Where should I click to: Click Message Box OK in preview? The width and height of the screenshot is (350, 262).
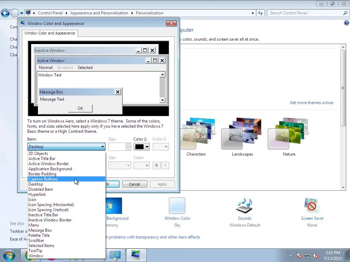click(80, 108)
